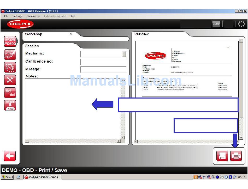This screenshot has height=189, width=248.
Task: Open the File menu
Action: click(6, 16)
